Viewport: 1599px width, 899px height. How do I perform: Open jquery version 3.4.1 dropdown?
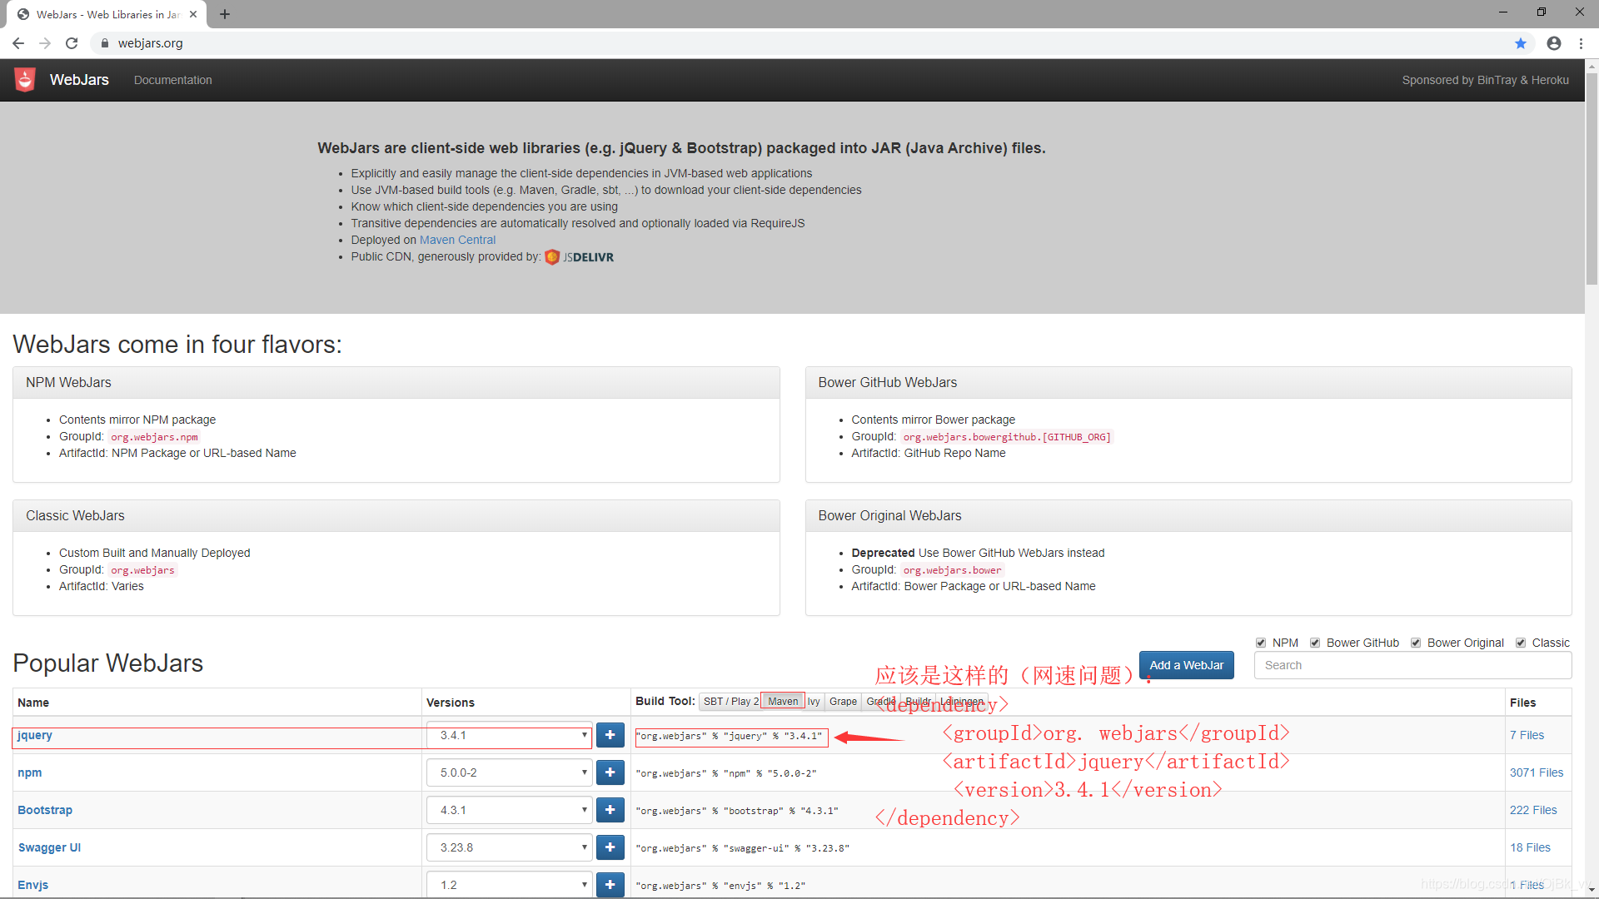click(509, 736)
